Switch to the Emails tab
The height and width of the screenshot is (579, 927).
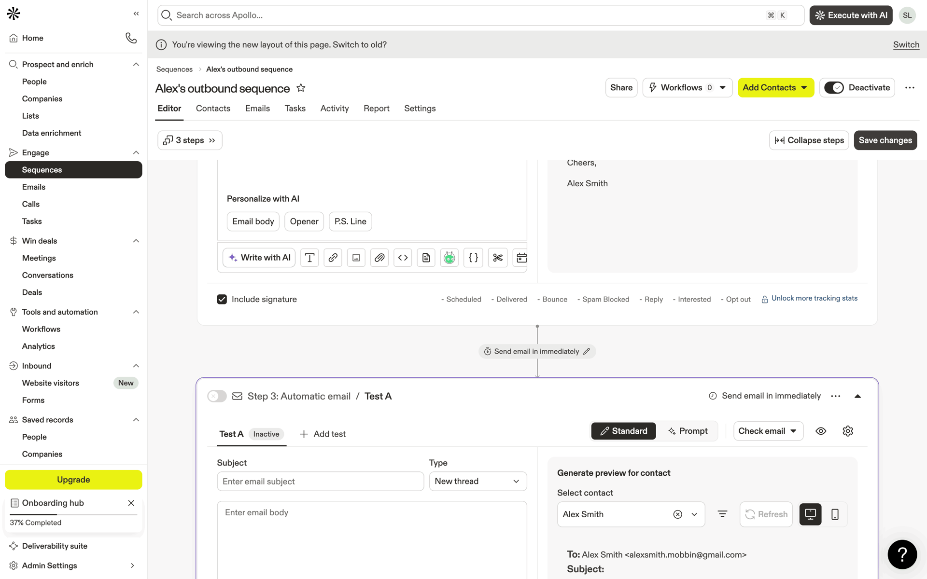257,109
